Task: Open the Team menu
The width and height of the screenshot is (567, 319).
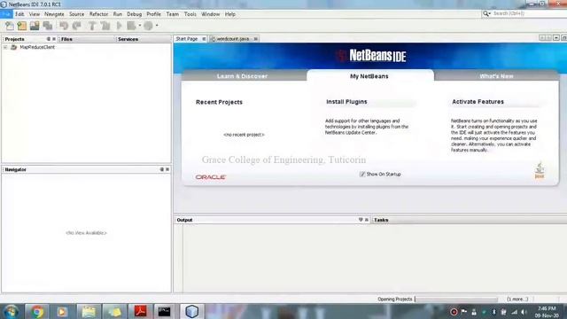Action: click(x=173, y=14)
